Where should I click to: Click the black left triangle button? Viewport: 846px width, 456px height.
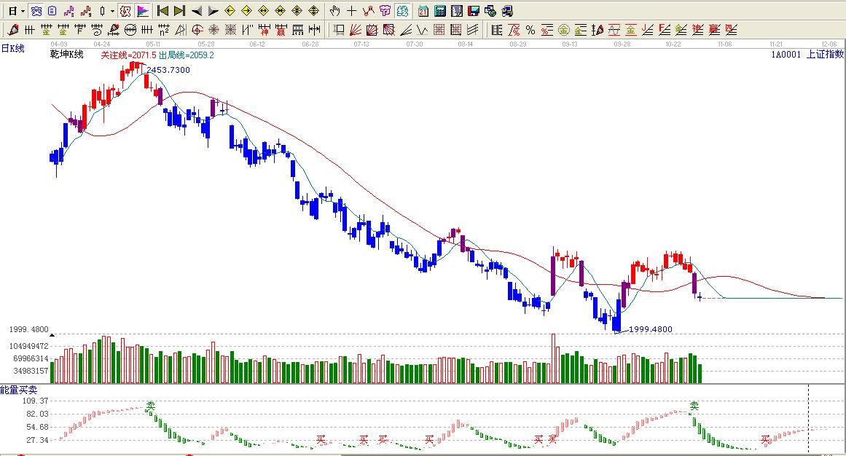click(196, 11)
